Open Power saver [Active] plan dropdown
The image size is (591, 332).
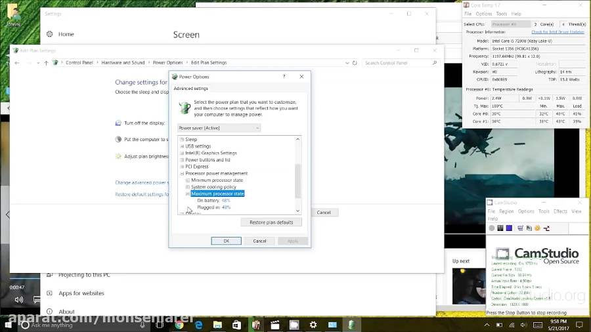pyautogui.click(x=219, y=128)
